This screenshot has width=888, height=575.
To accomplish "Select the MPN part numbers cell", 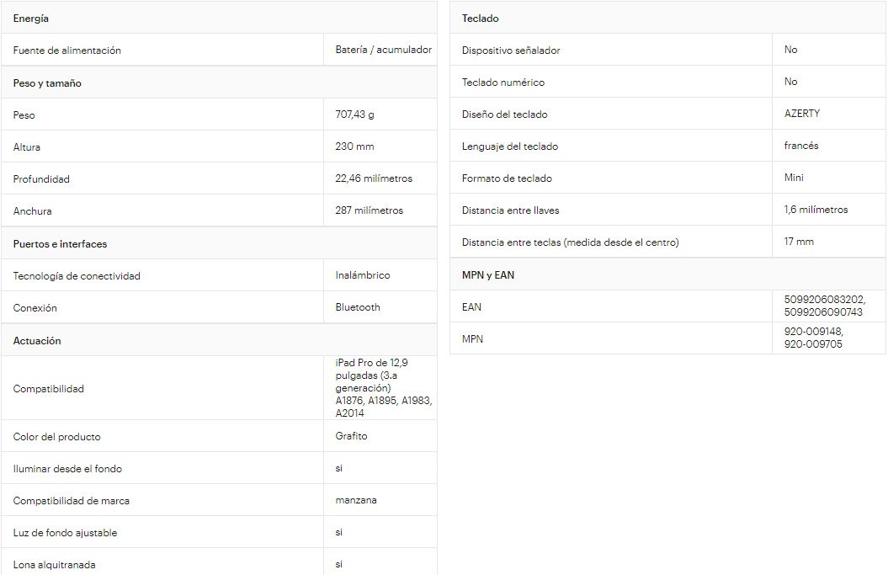I will pyautogui.click(x=813, y=338).
